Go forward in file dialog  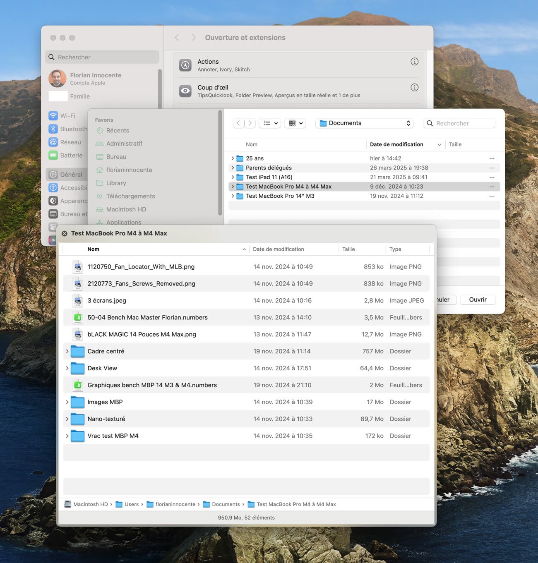click(x=250, y=123)
